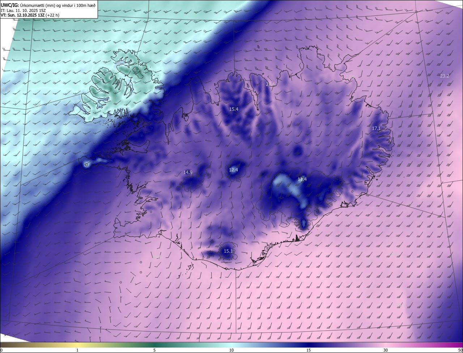Click the 12.4 value label on the map

(x=234, y=170)
